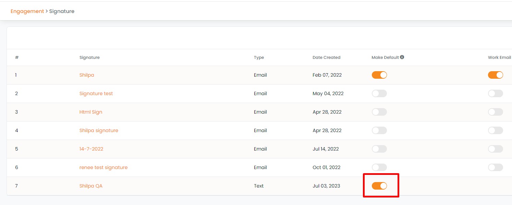Open the 14-7-2022 signature link

[x=91, y=149]
